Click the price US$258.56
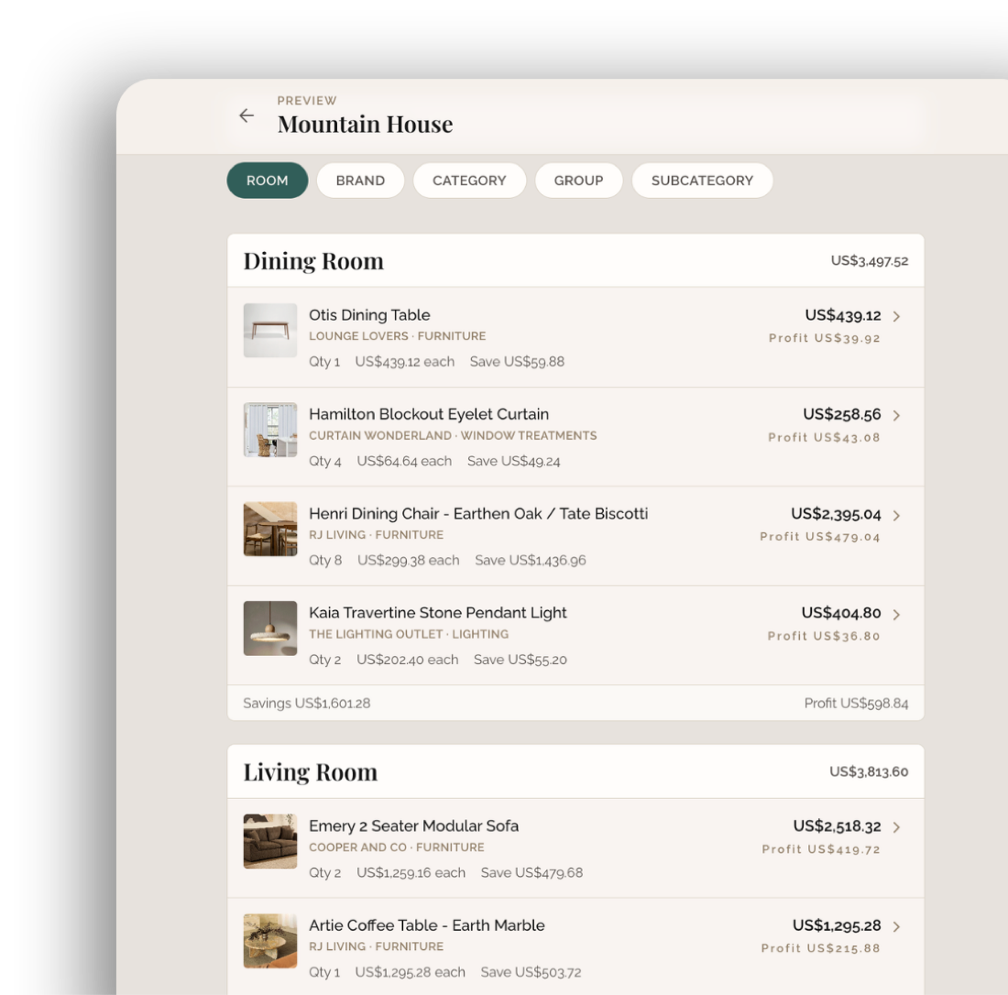The width and height of the screenshot is (1008, 995). point(842,414)
